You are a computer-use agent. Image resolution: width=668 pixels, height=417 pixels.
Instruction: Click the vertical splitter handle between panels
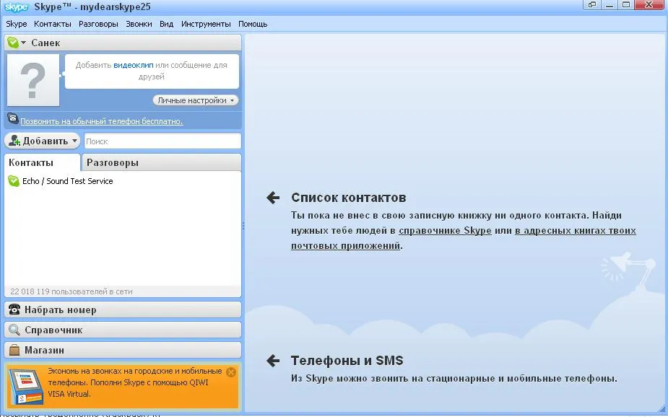(x=243, y=226)
